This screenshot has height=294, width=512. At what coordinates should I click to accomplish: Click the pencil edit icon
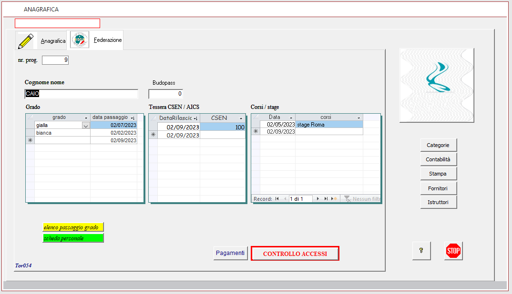click(26, 41)
